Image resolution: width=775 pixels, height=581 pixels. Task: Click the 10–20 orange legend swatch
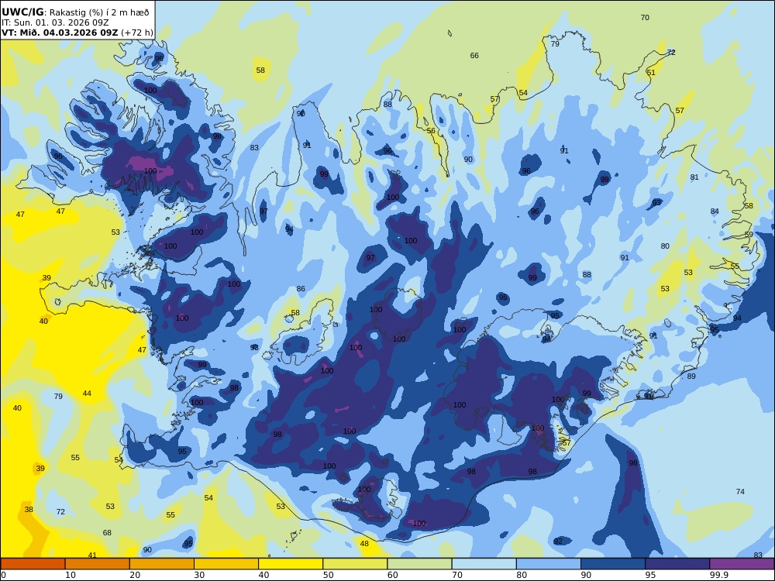(x=98, y=564)
